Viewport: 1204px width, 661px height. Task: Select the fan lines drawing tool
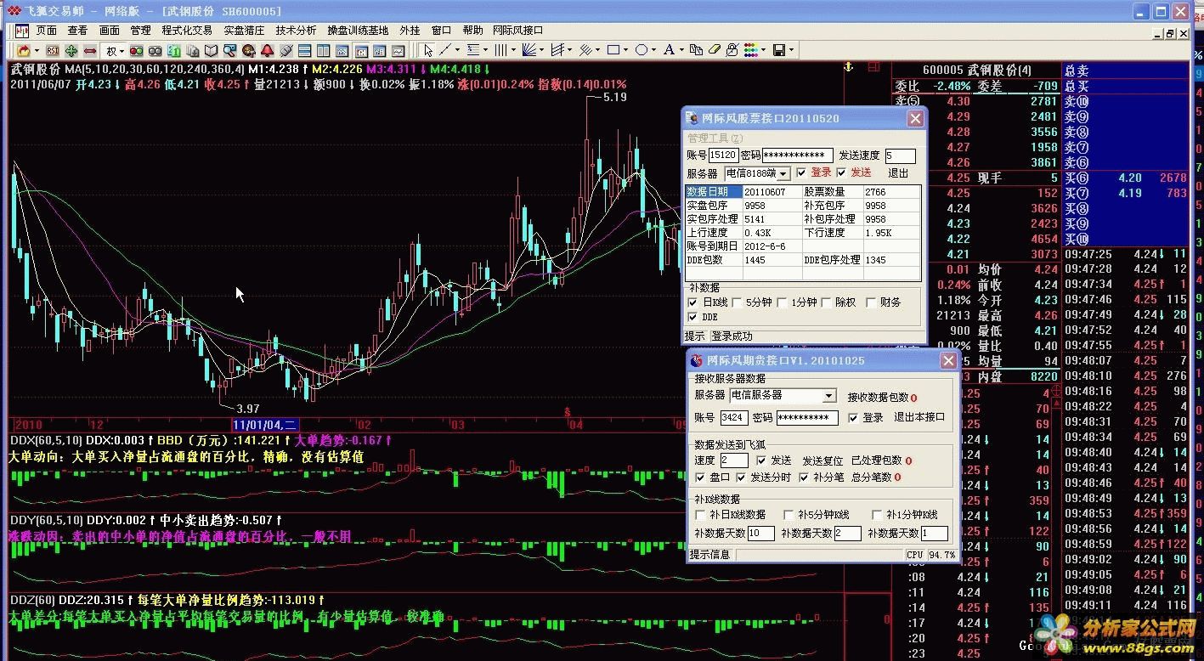click(529, 51)
